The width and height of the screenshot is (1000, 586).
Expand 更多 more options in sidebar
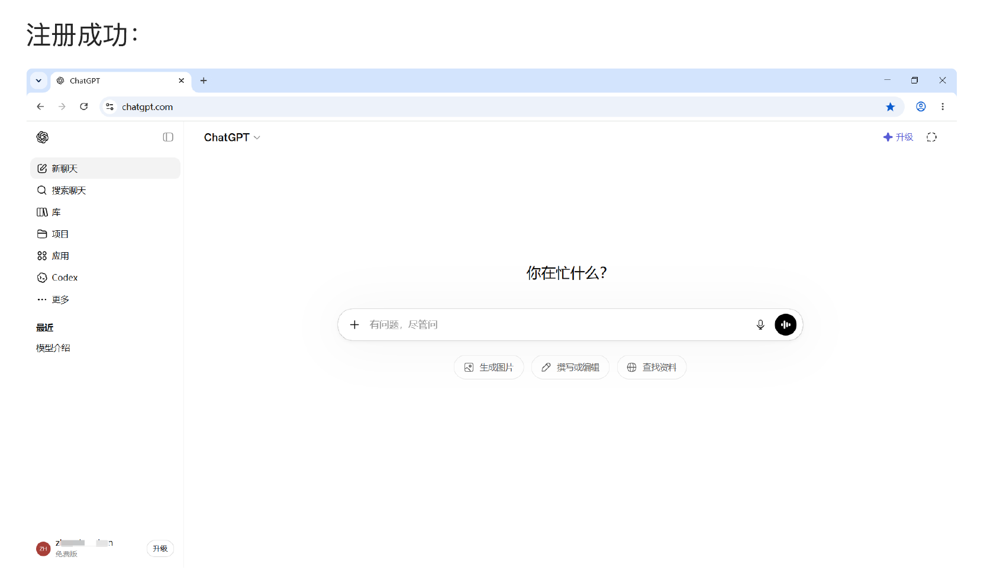point(105,300)
